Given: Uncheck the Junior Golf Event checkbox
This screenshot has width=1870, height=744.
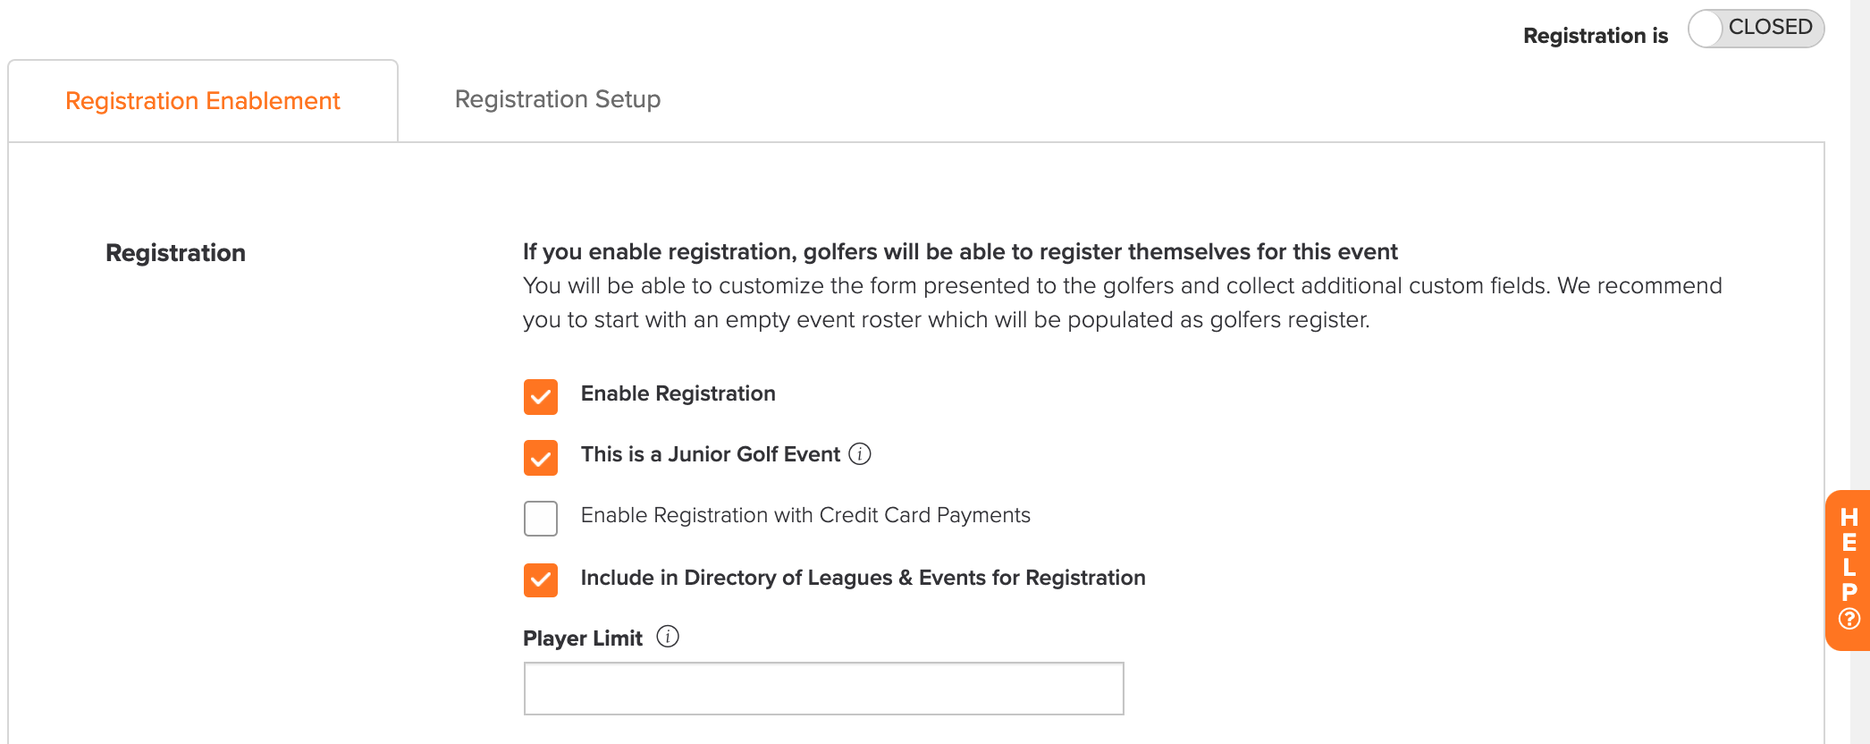Looking at the screenshot, I should [x=541, y=458].
